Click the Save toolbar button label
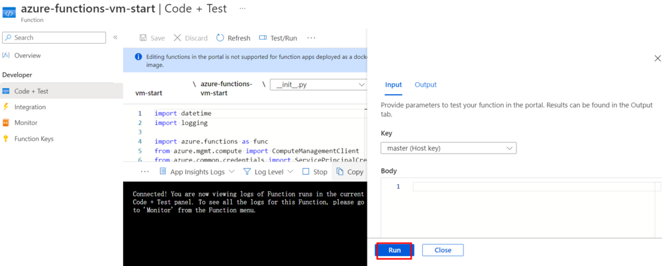662x266 pixels. [158, 38]
